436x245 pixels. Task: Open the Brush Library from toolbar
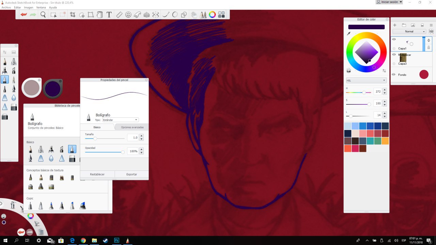click(203, 15)
